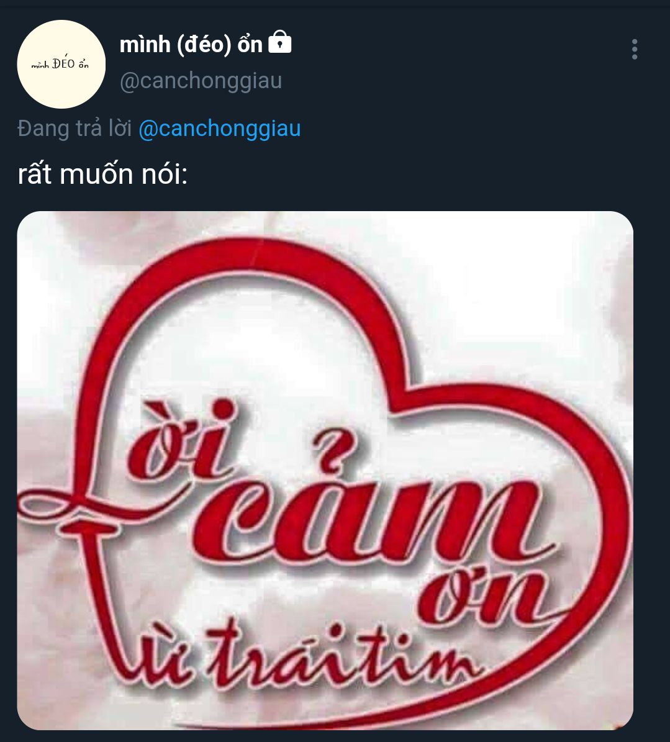The width and height of the screenshot is (670, 742).
Task: Open the three-dot more options menu
Action: (x=634, y=49)
